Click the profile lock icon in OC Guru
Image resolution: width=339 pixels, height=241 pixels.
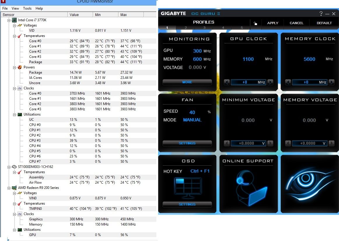255,23
